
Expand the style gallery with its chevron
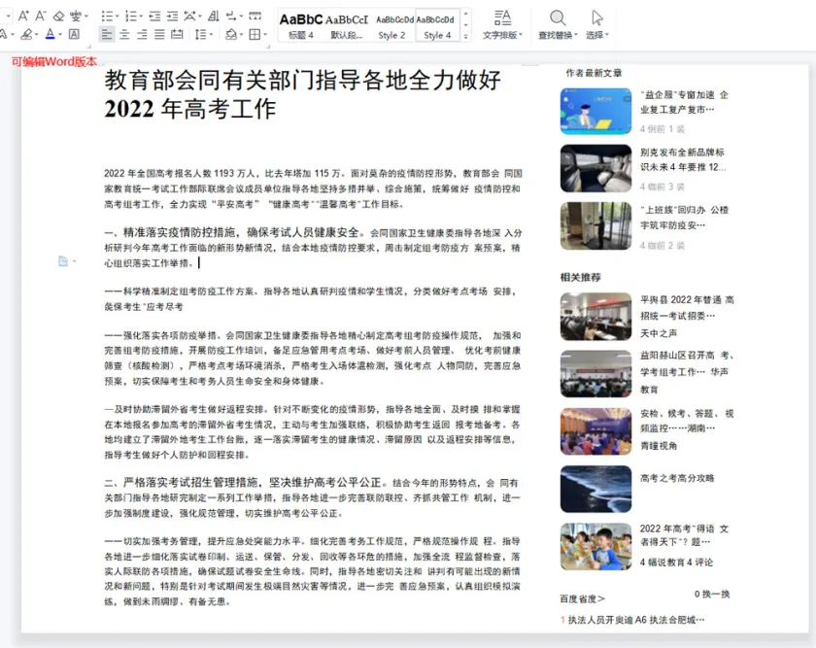464,35
